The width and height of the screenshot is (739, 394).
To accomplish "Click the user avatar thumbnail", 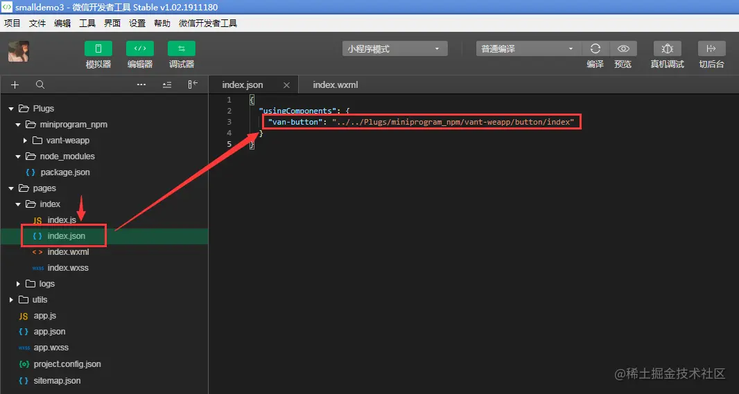I will (19, 51).
